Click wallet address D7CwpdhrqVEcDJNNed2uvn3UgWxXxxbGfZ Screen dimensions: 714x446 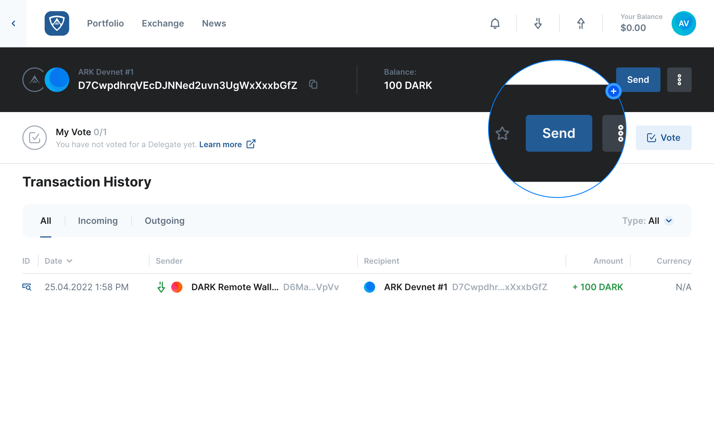[x=187, y=86]
